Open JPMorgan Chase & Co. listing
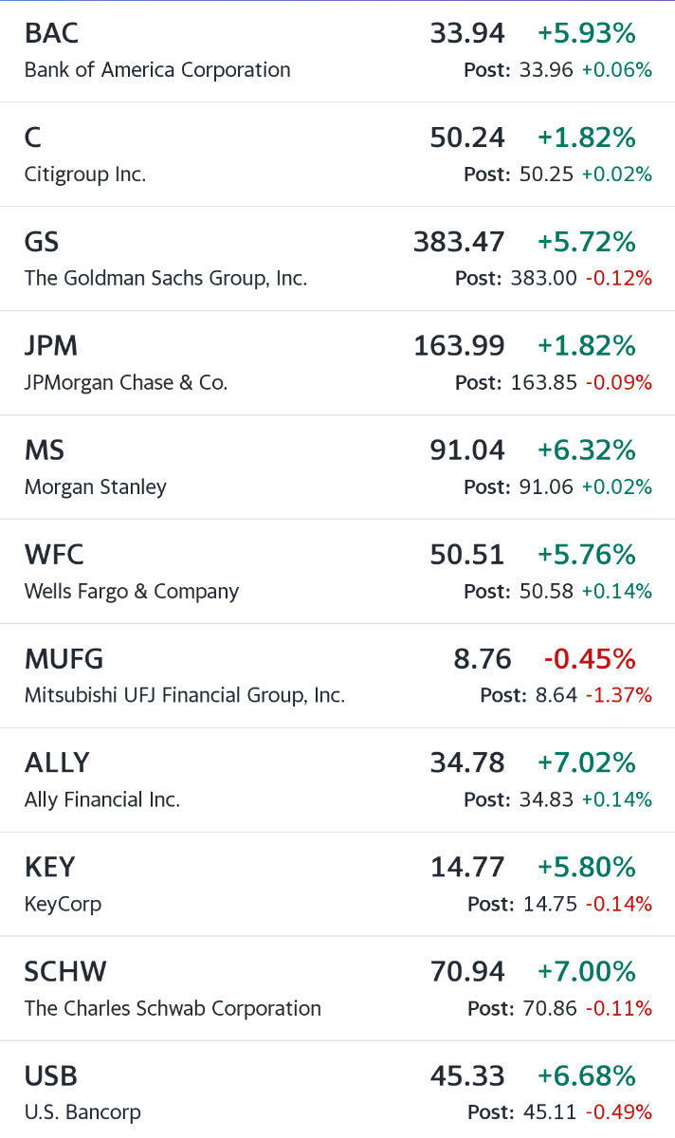Image resolution: width=675 pixels, height=1138 pixels. click(x=126, y=383)
